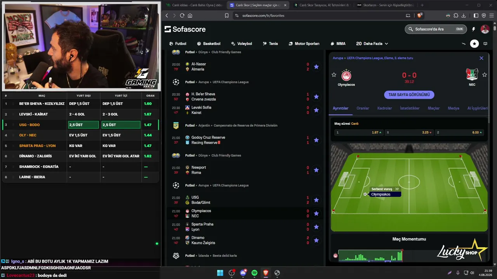Image resolution: width=497 pixels, height=279 pixels.
Task: Select the Tenis sport tab
Action: click(x=270, y=44)
